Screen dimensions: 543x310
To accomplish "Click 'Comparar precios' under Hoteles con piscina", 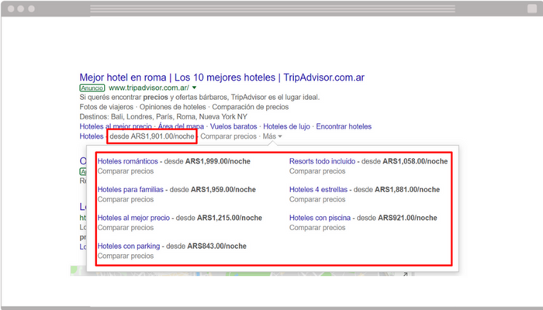I will pyautogui.click(x=317, y=228).
